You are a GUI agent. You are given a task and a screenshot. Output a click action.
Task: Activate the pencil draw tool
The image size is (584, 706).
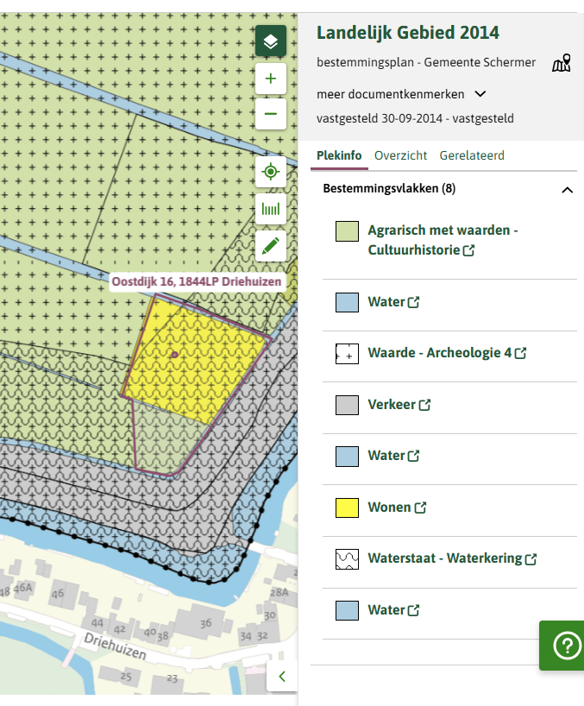[x=271, y=246]
